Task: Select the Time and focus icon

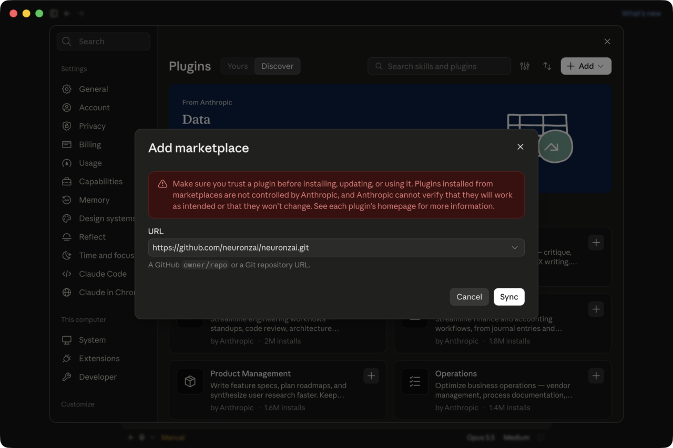Action: click(x=67, y=255)
